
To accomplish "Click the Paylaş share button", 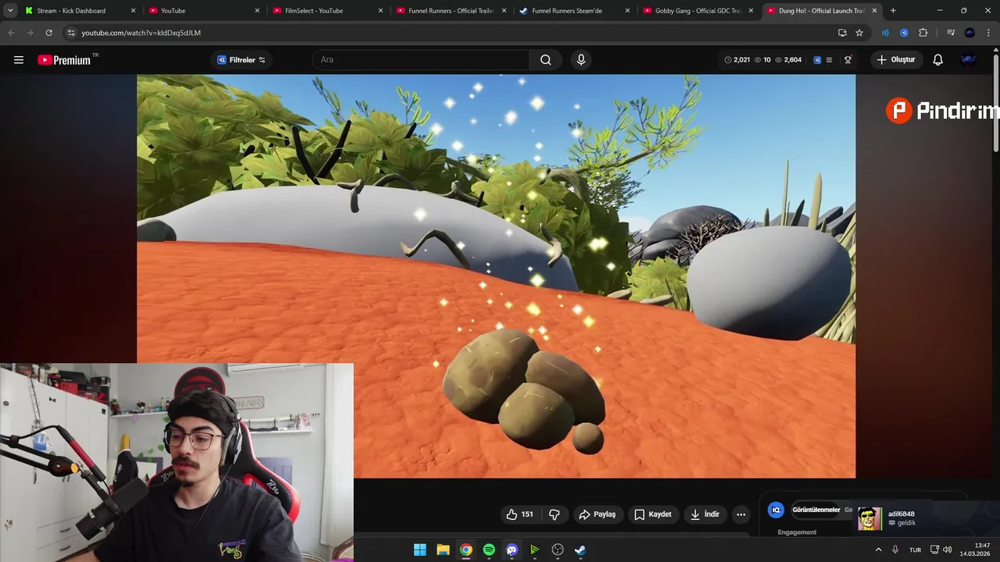I will tap(598, 514).
